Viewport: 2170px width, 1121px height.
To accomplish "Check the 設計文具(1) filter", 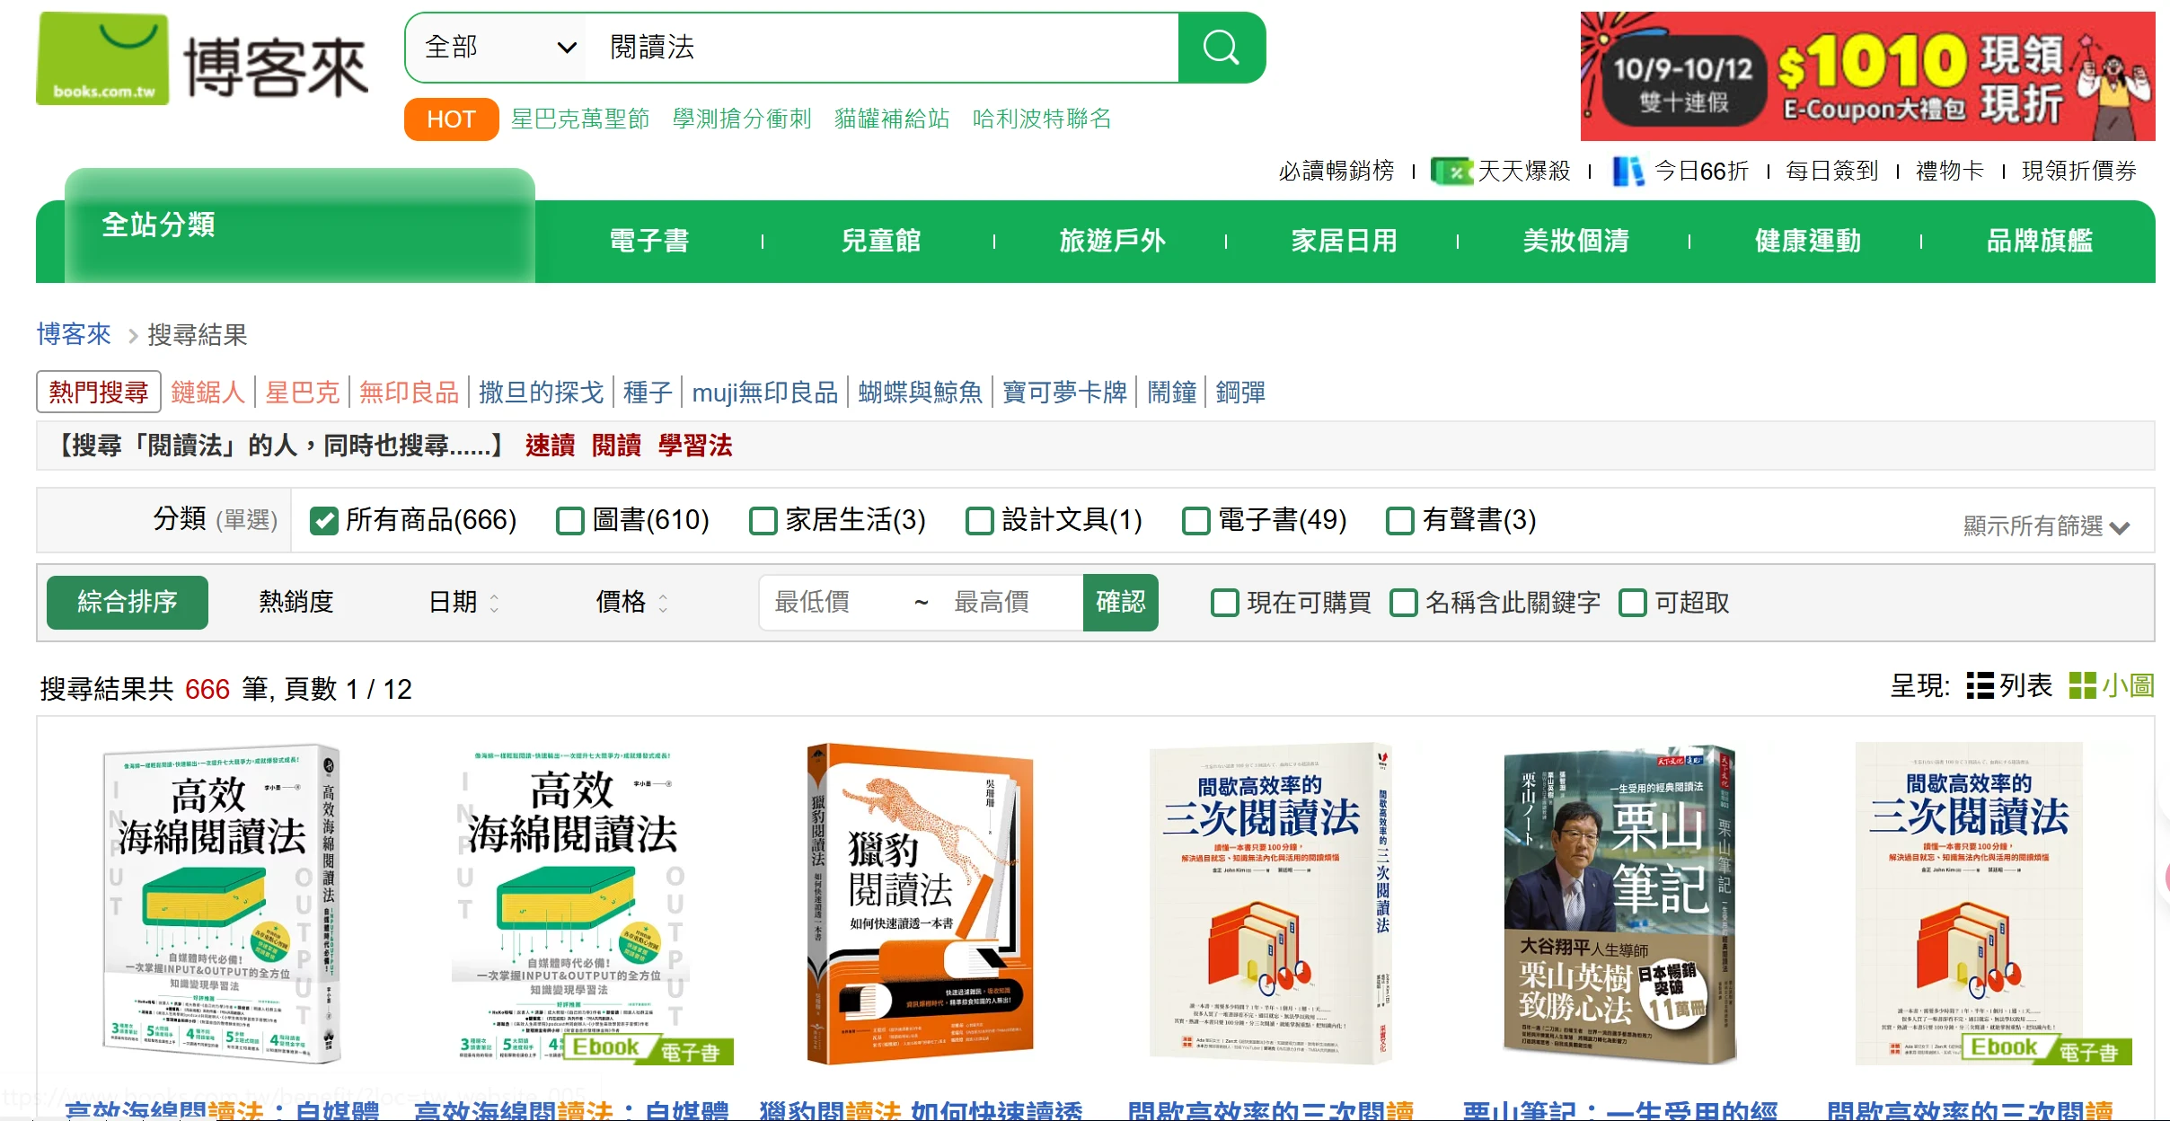I will (x=979, y=520).
